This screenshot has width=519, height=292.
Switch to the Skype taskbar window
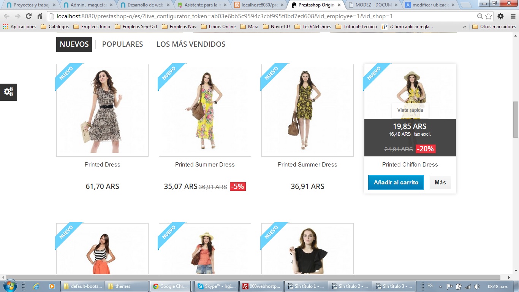[217, 286]
